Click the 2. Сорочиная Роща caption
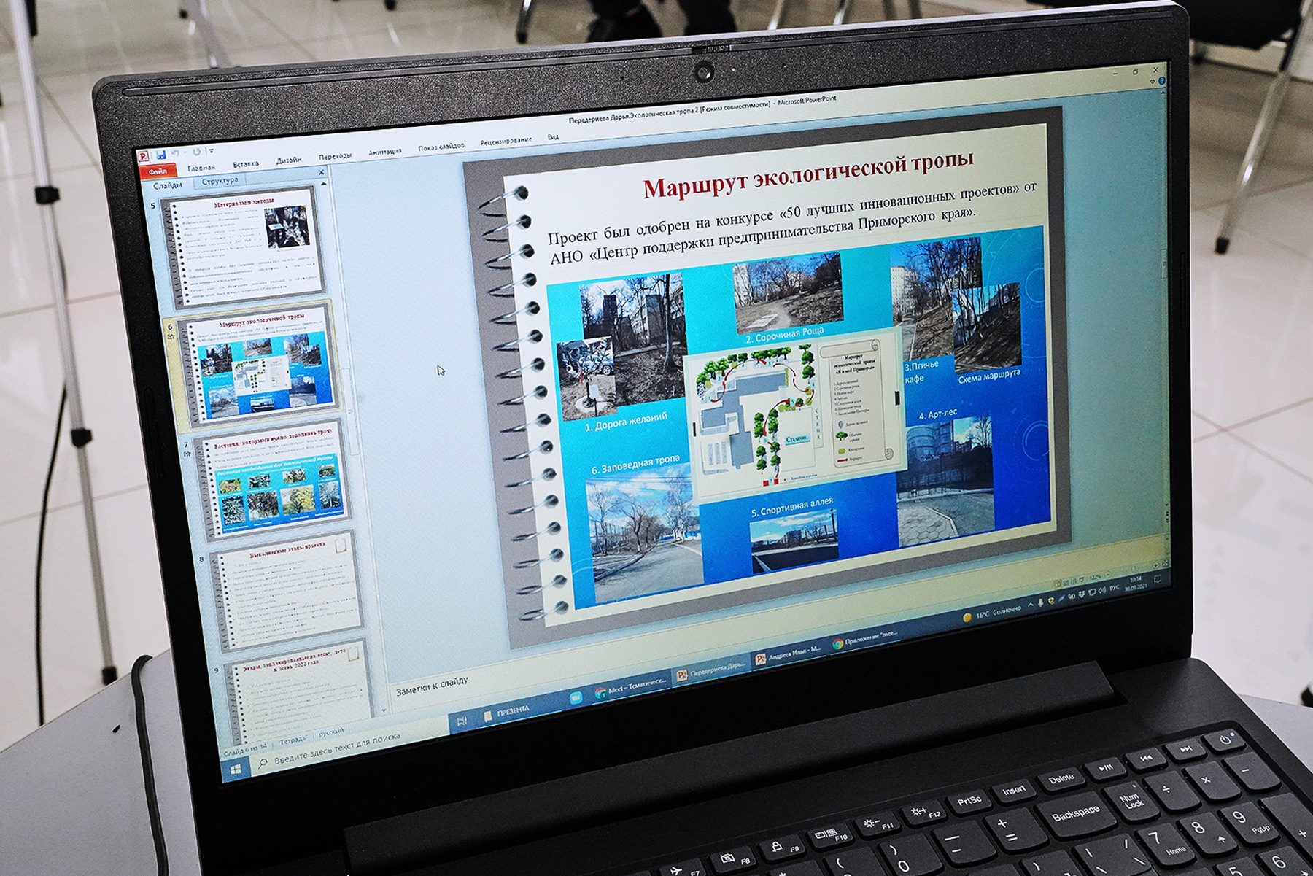The width and height of the screenshot is (1313, 876). coord(784,335)
